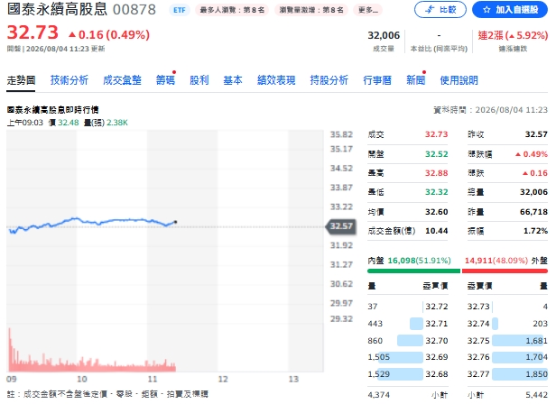Click bid price 32.68 row

(x=408, y=374)
